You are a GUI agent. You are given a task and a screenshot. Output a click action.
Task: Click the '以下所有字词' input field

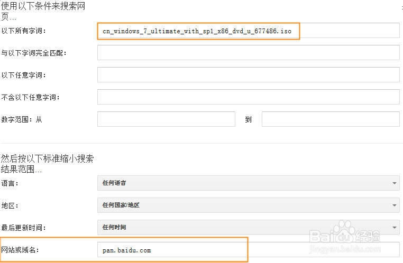248,31
